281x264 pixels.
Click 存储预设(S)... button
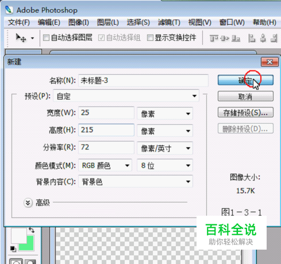[245, 113]
